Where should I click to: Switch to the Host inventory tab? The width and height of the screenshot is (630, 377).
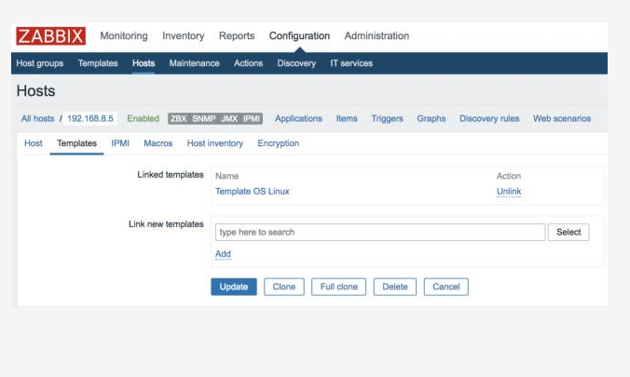(x=215, y=143)
